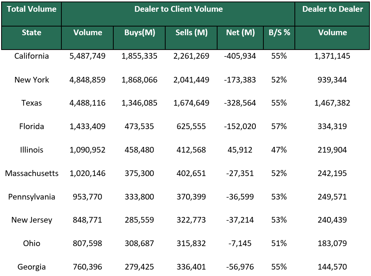Click the Florida state cell
Screen dimensions: 371x276
point(31,126)
